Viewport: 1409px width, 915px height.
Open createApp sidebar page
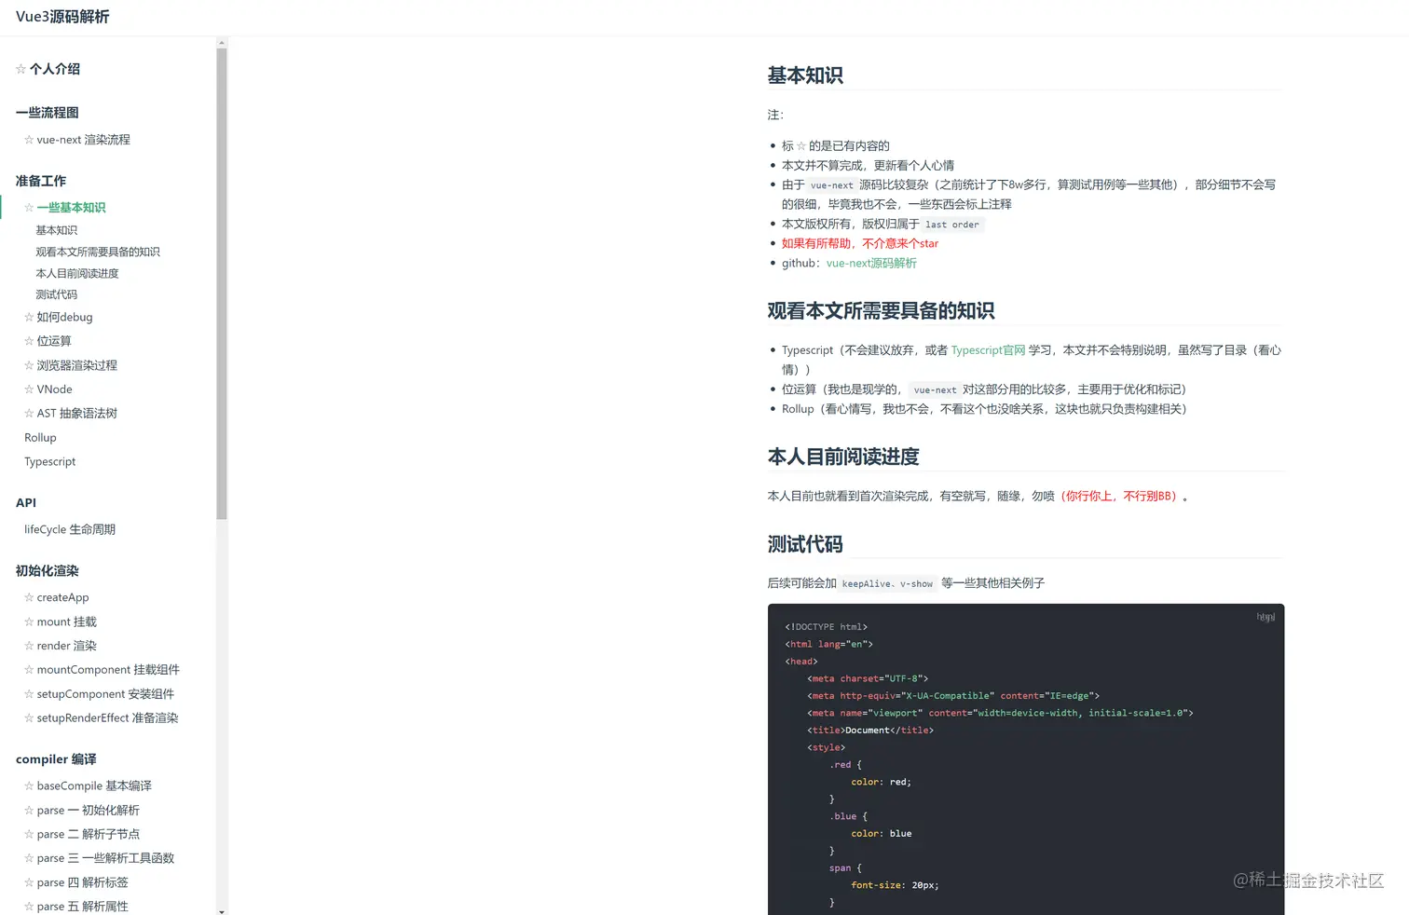(57, 597)
